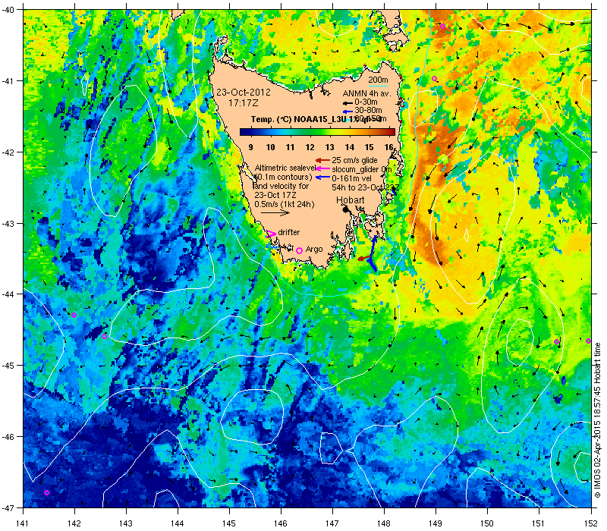The image size is (607, 531).
Task: Click the latitude axis label -47
Action: tap(8, 507)
